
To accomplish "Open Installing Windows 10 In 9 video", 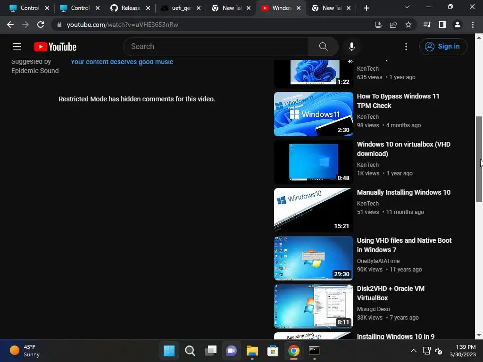I will 396,336.
